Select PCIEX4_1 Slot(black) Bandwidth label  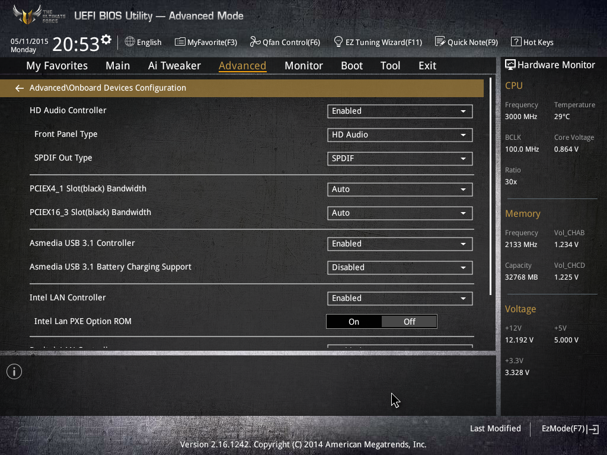[x=88, y=188]
